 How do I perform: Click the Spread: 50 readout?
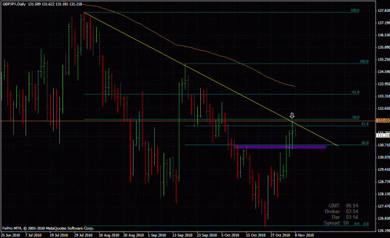coord(336,223)
